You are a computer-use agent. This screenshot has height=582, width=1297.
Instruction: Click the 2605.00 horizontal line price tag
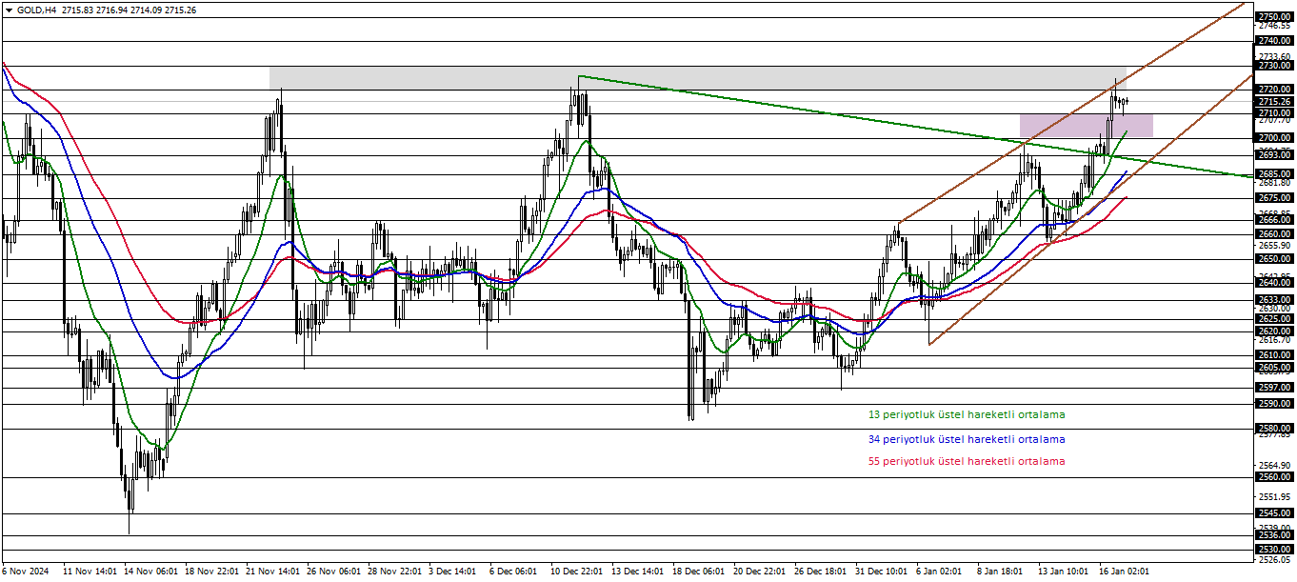1274,368
